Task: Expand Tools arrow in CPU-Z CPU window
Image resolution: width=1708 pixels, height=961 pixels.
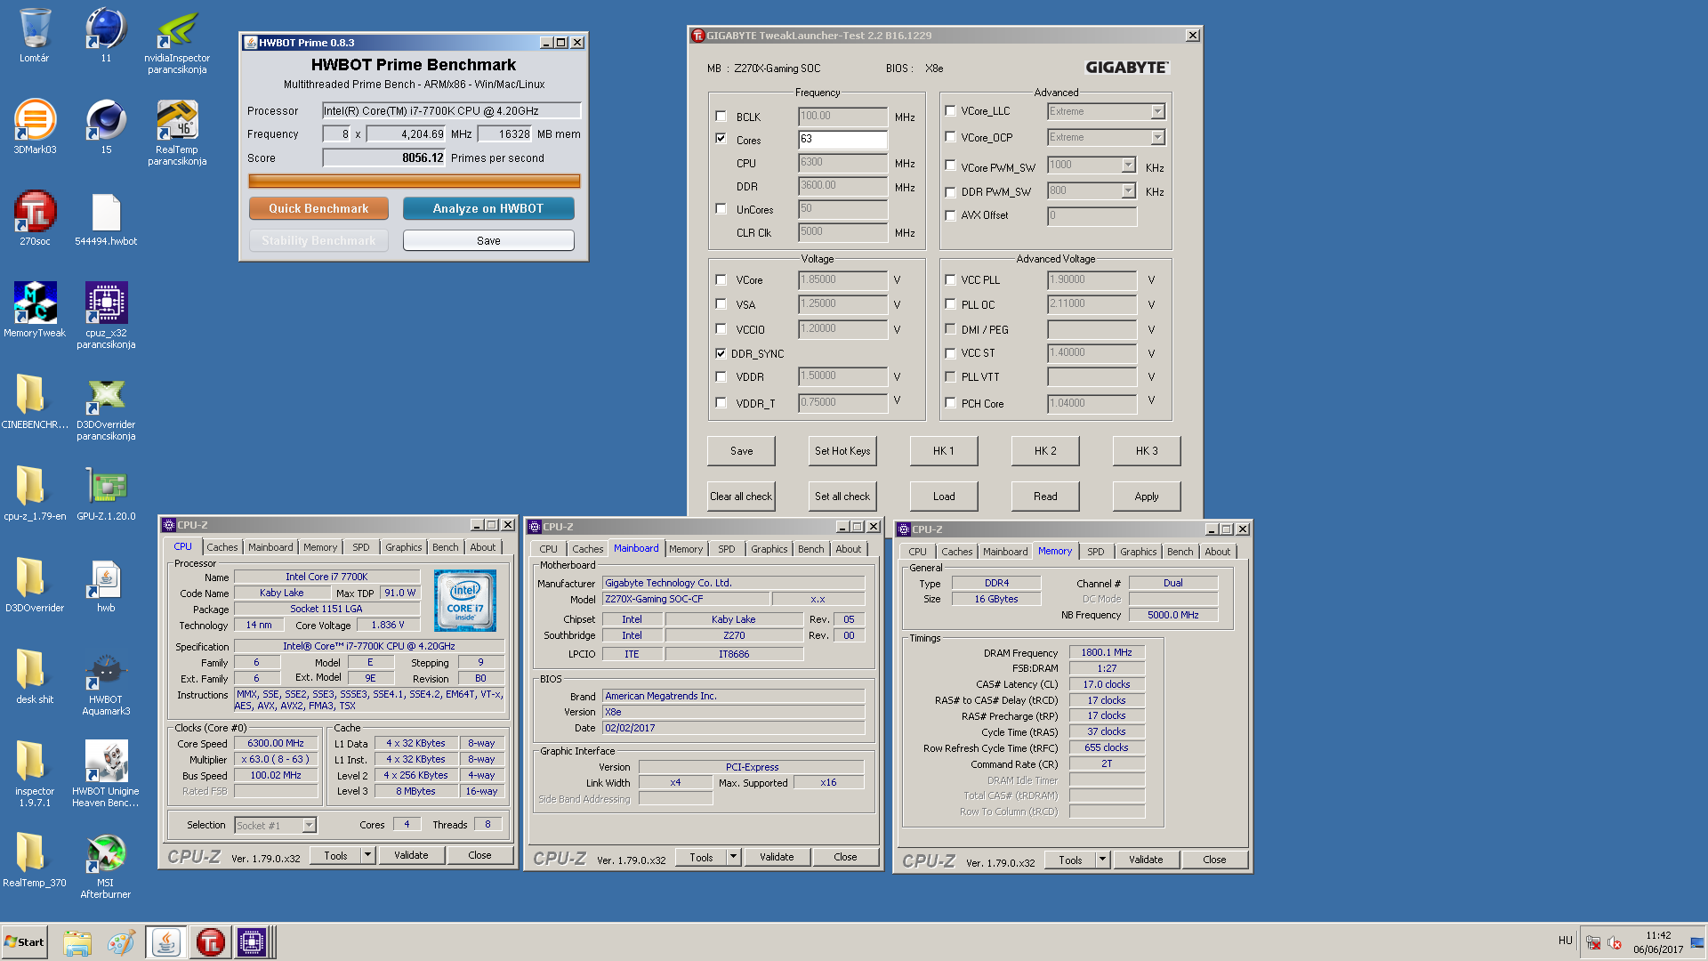Action: (x=367, y=855)
